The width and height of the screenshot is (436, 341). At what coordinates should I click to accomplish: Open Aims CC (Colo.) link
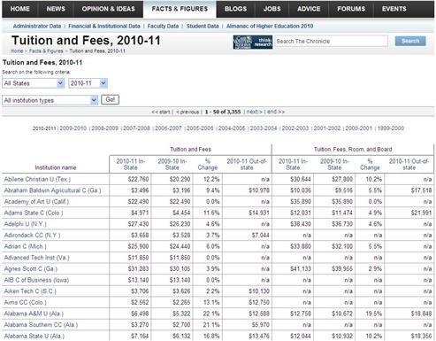click(x=25, y=303)
